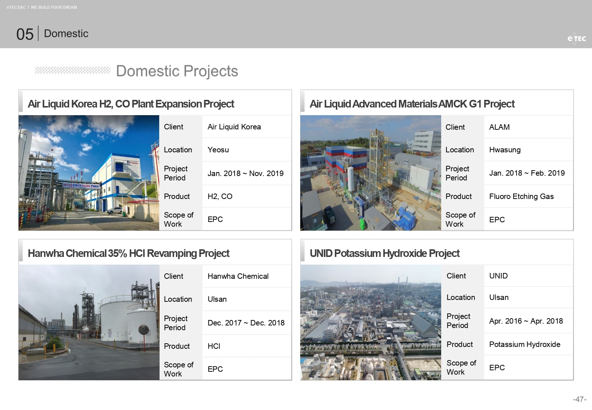
Task: Click client value 'Air Liquid Korea'
Action: pyautogui.click(x=234, y=127)
